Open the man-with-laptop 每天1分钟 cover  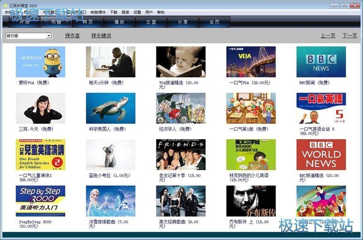pyautogui.click(x=111, y=62)
